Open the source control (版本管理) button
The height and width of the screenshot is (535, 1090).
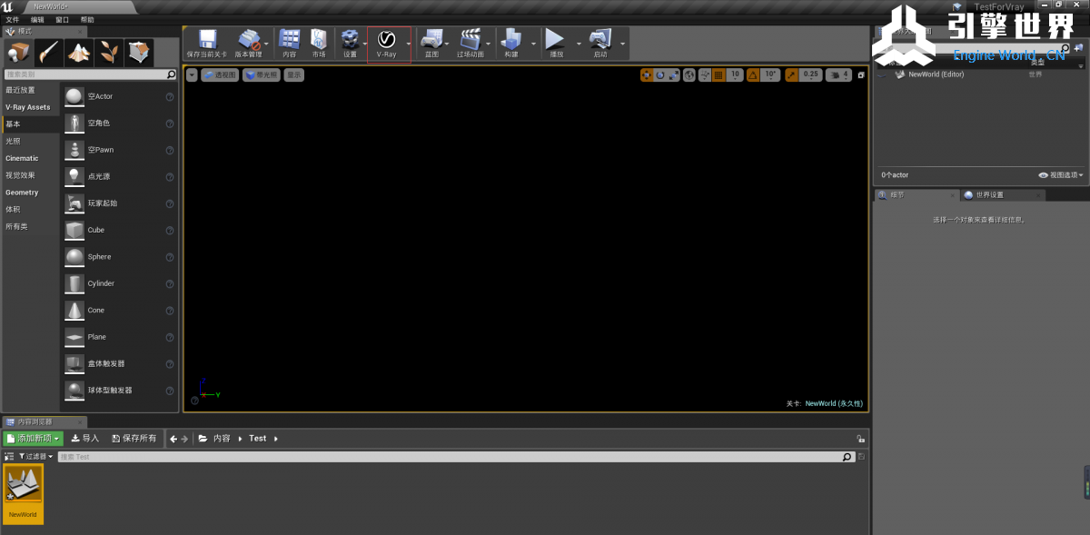248,44
